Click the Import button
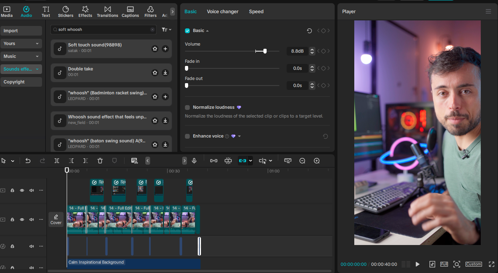Viewport: 498px width, 273px height. pyautogui.click(x=21, y=31)
